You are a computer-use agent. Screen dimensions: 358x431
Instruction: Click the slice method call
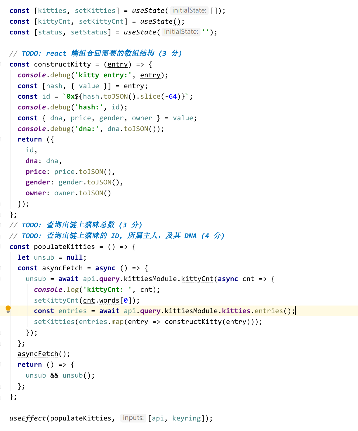tap(150, 96)
